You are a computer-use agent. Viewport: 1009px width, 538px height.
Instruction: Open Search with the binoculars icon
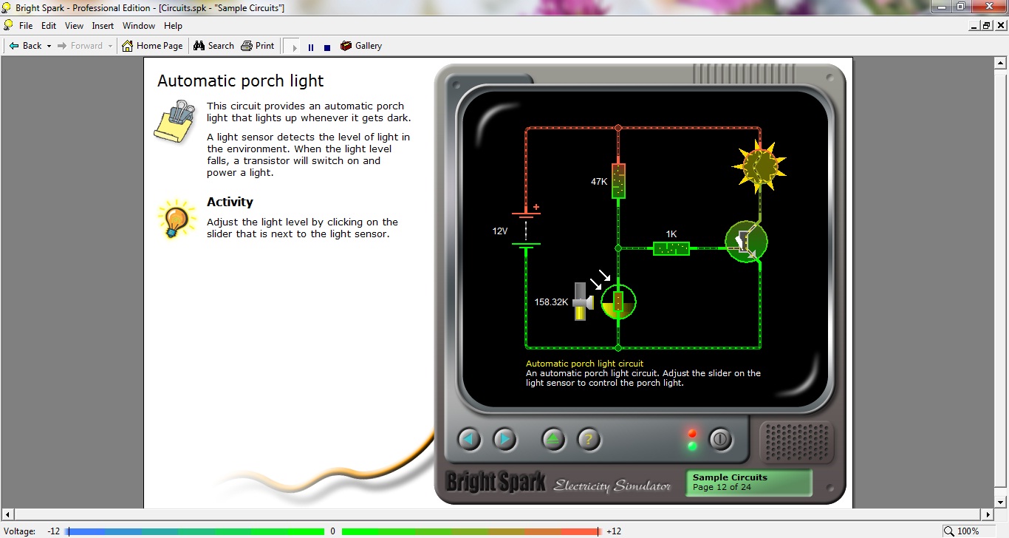(213, 46)
